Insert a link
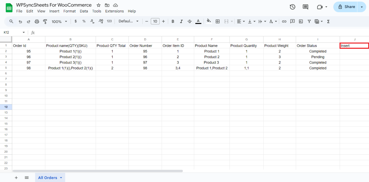The image size is (369, 182). coord(284,21)
